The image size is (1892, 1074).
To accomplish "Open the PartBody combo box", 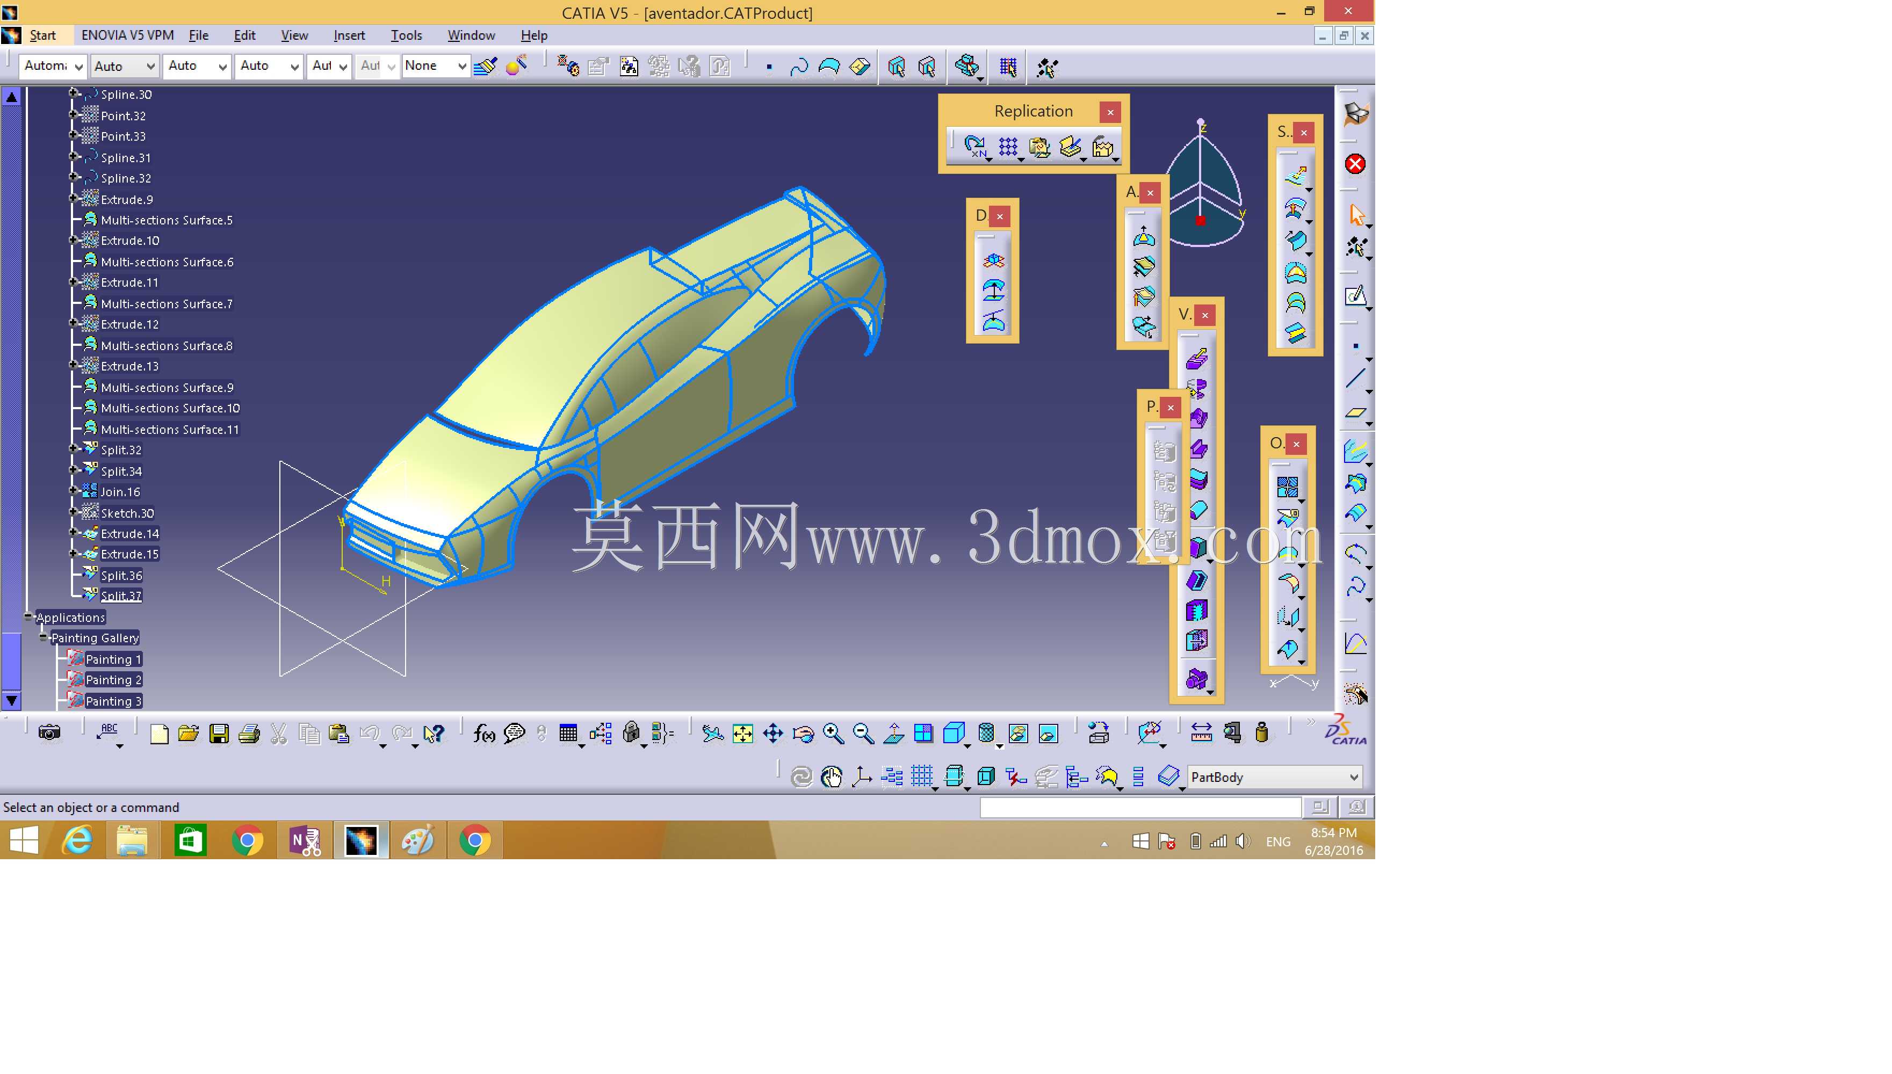I will 1275,777.
